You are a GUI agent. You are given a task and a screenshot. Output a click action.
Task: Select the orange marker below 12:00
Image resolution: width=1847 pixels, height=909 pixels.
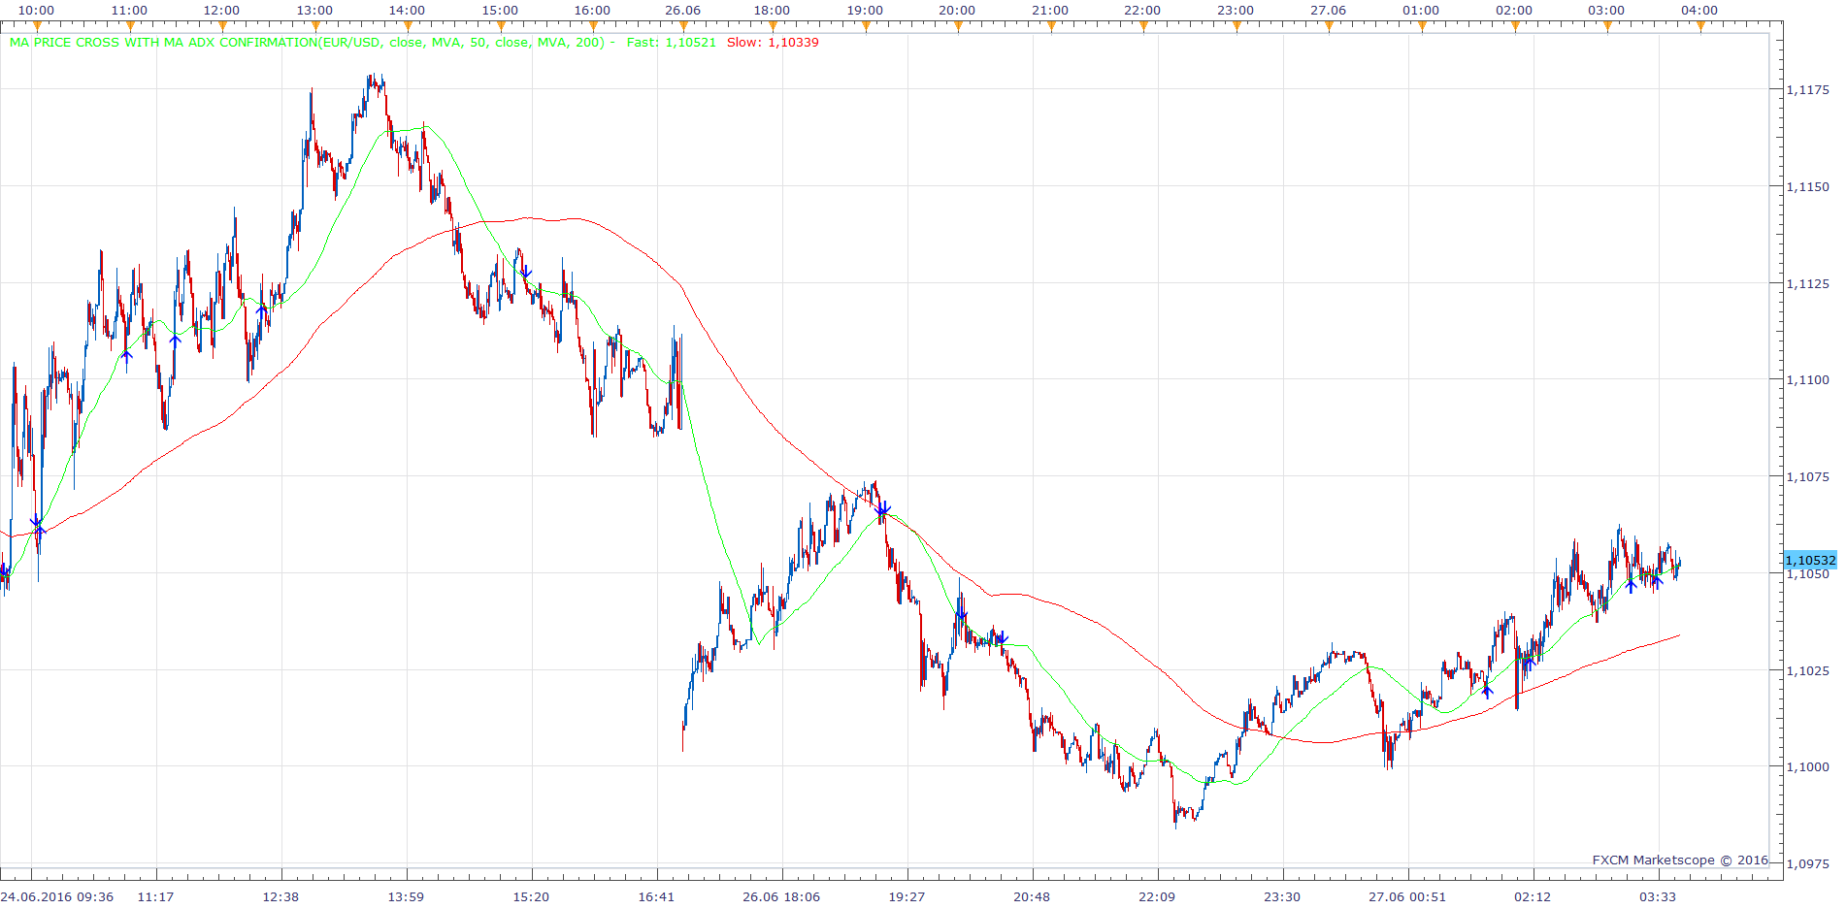(222, 26)
